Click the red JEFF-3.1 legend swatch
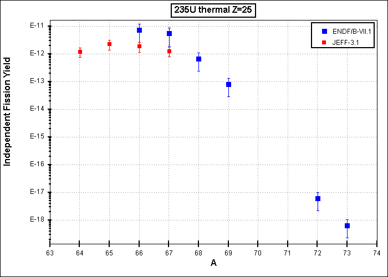Image resolution: width=388 pixels, height=277 pixels. coord(324,42)
